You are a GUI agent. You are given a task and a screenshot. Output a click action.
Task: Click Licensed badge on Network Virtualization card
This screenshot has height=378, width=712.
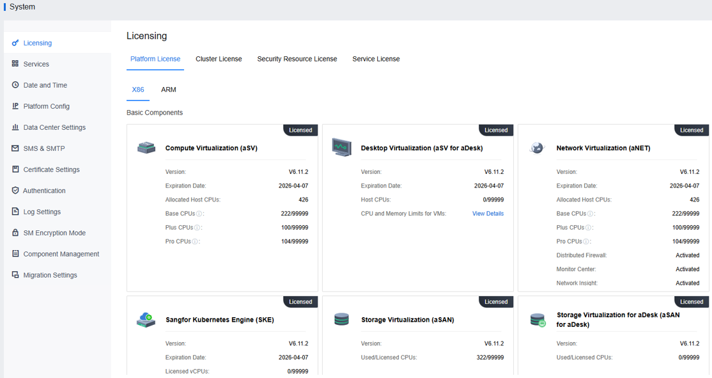692,130
